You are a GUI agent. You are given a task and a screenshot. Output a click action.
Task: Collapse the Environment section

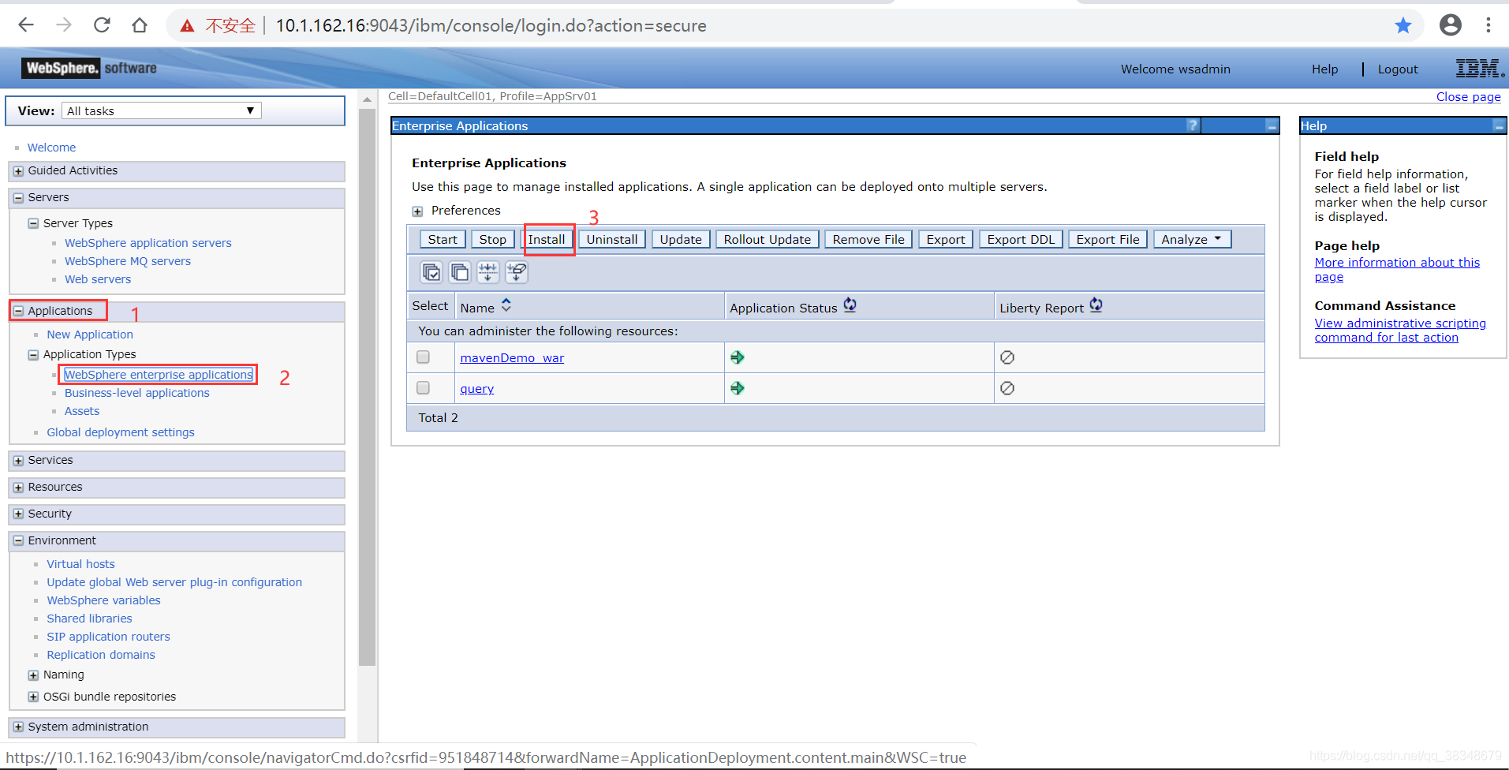click(x=18, y=541)
